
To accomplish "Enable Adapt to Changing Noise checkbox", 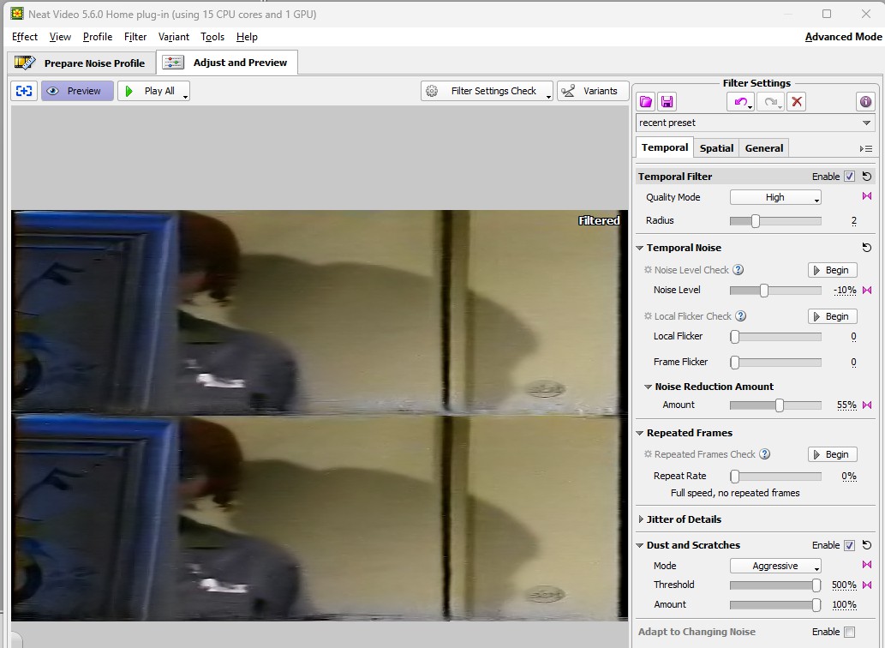I will (x=849, y=632).
